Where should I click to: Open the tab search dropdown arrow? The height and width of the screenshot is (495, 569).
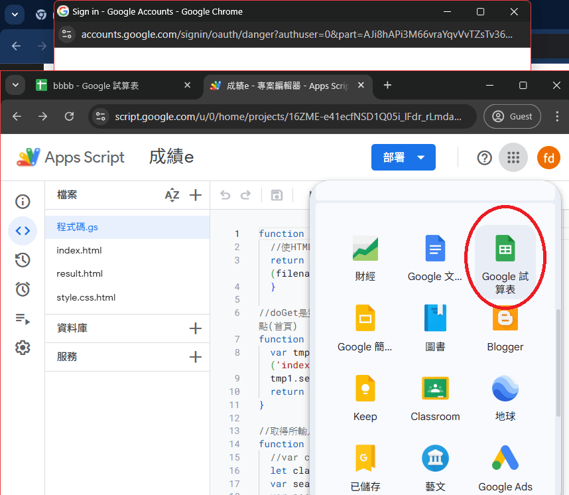point(16,86)
